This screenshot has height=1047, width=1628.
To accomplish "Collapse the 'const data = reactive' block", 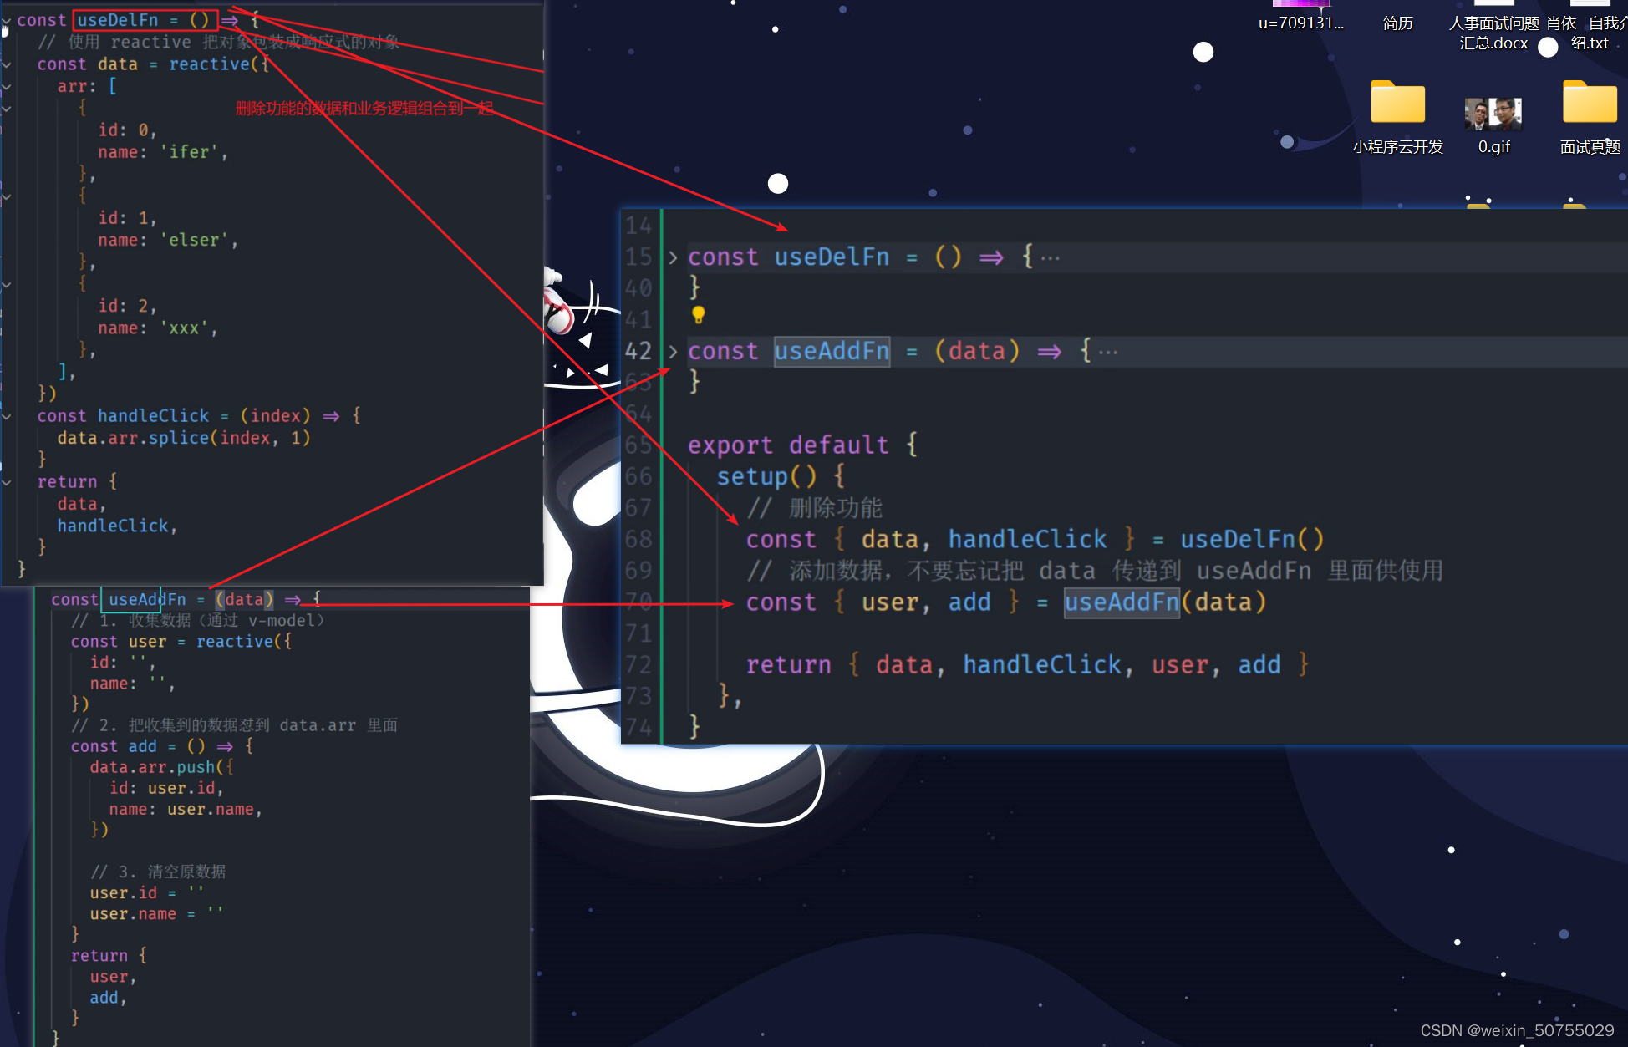I will pyautogui.click(x=7, y=64).
